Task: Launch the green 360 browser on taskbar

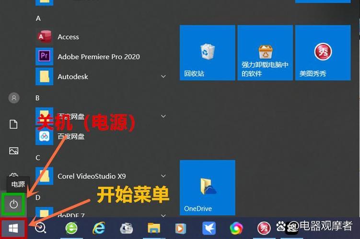Action: 71,228
